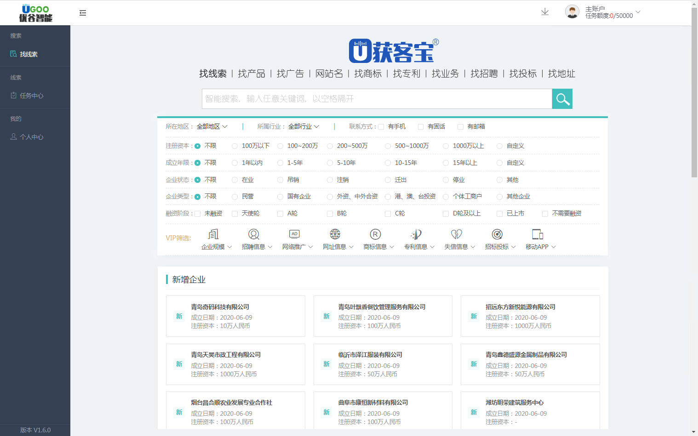The width and height of the screenshot is (698, 436).
Task: Expand the 失信信息 VIP filter chevron
Action: [x=473, y=247]
